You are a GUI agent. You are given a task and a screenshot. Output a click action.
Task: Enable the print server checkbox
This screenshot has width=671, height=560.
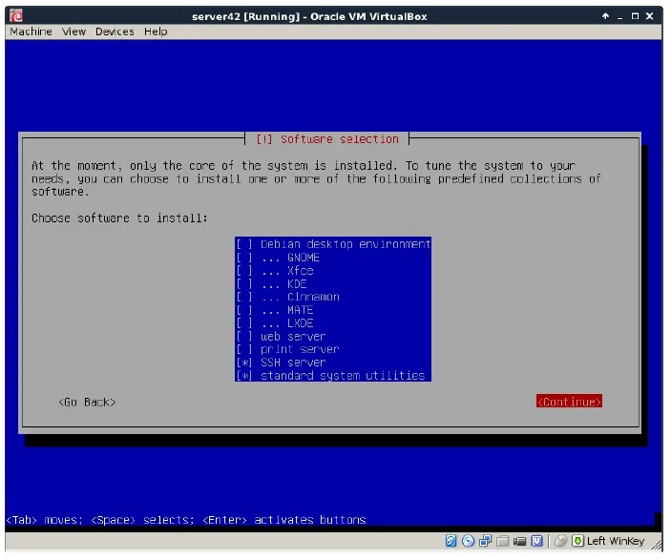(244, 349)
